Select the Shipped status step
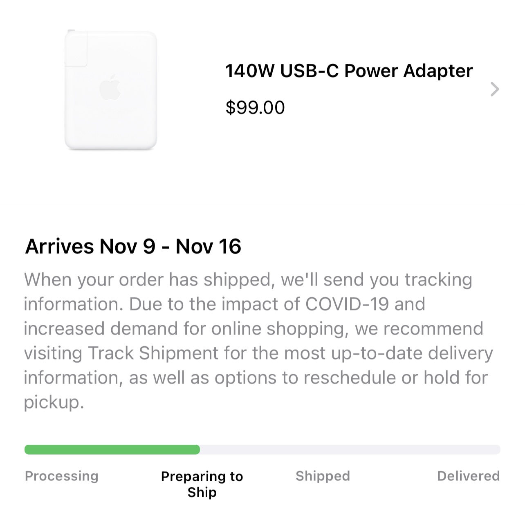This screenshot has width=525, height=522. (x=323, y=476)
